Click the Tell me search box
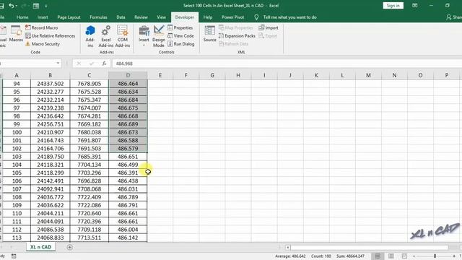The height and width of the screenshot is (260, 462). [290, 17]
